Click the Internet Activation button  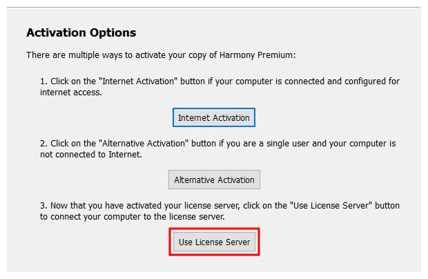point(214,117)
